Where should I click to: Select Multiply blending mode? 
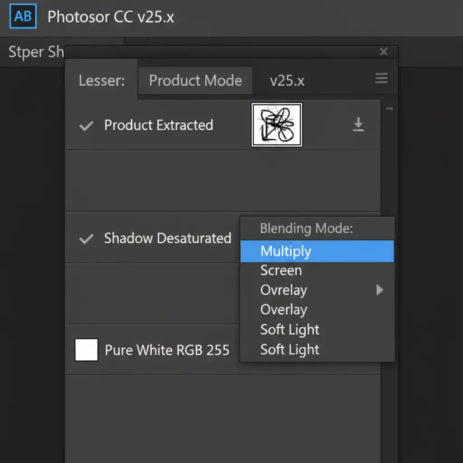coord(286,251)
